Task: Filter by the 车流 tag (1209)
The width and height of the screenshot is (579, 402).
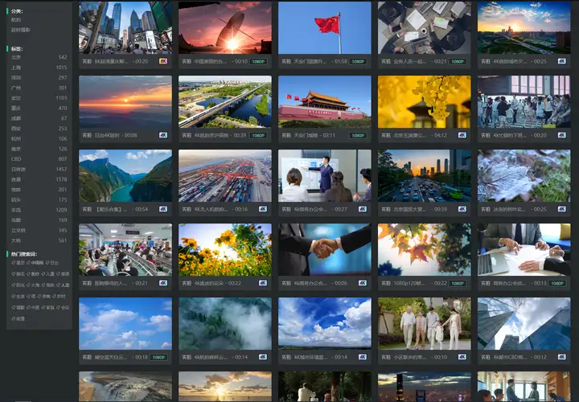Action: point(39,210)
